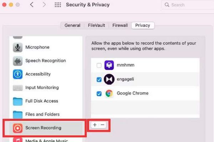
Task: Select Screen Recording in sidebar
Action: [46, 128]
